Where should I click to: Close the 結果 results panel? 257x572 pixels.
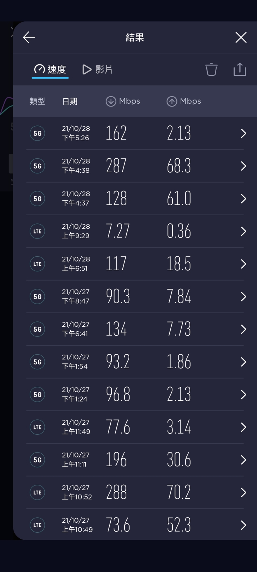pyautogui.click(x=241, y=37)
